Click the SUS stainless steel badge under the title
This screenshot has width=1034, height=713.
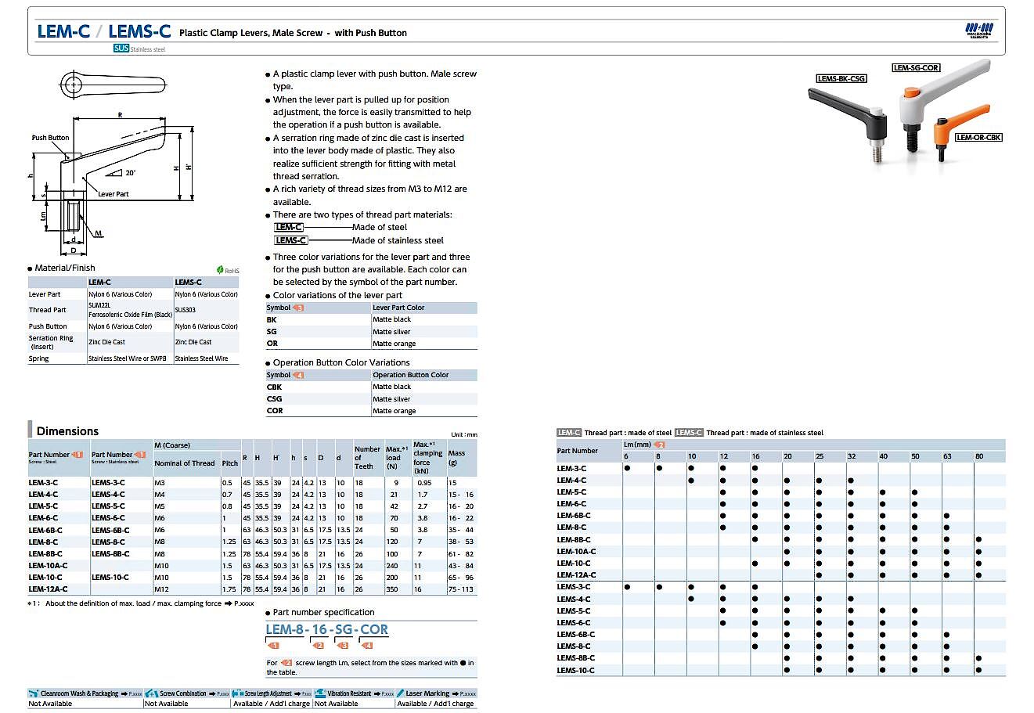point(121,49)
